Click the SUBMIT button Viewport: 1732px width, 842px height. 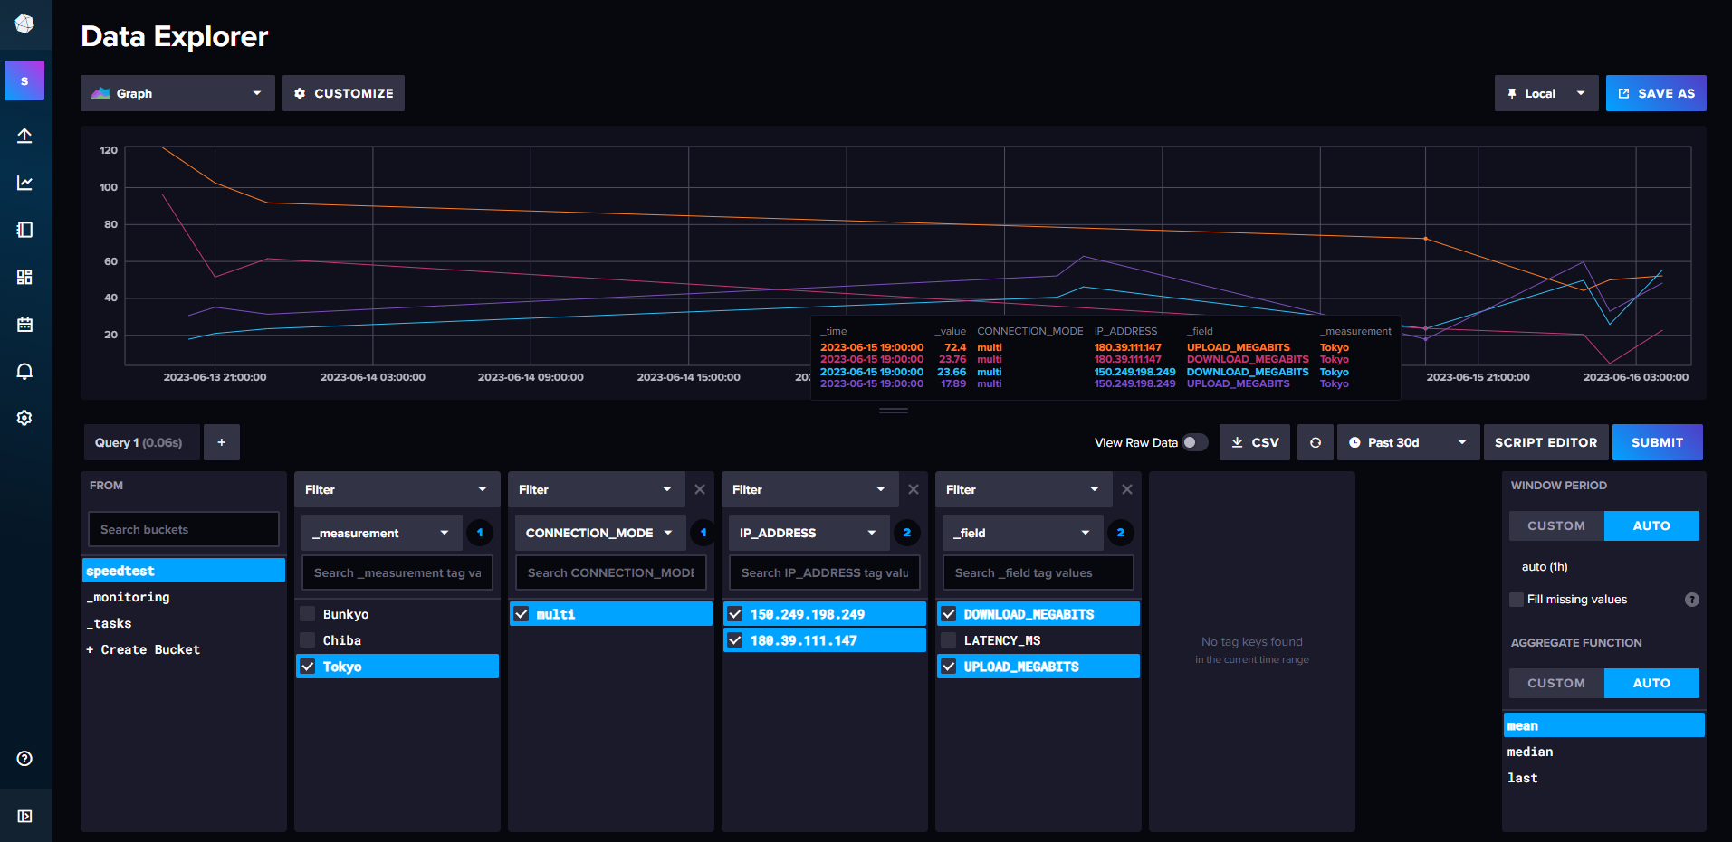coord(1656,442)
